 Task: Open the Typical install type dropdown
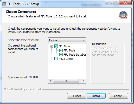point(67,40)
